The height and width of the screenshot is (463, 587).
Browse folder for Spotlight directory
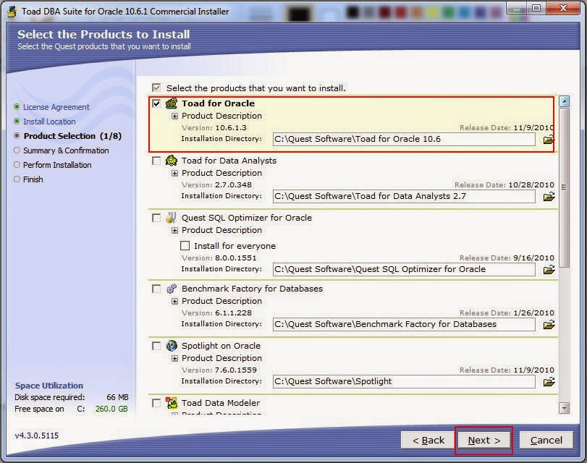549,382
